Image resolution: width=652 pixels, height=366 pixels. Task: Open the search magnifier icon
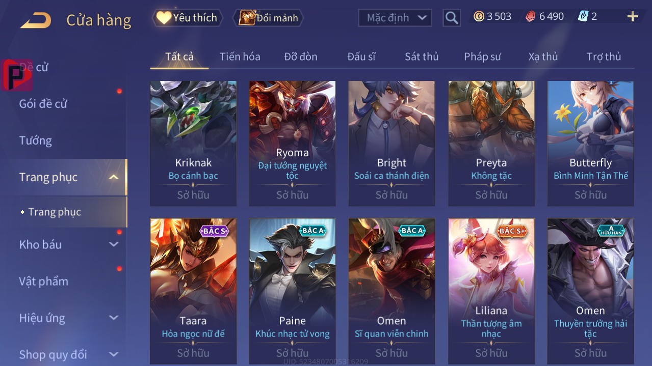pyautogui.click(x=452, y=18)
